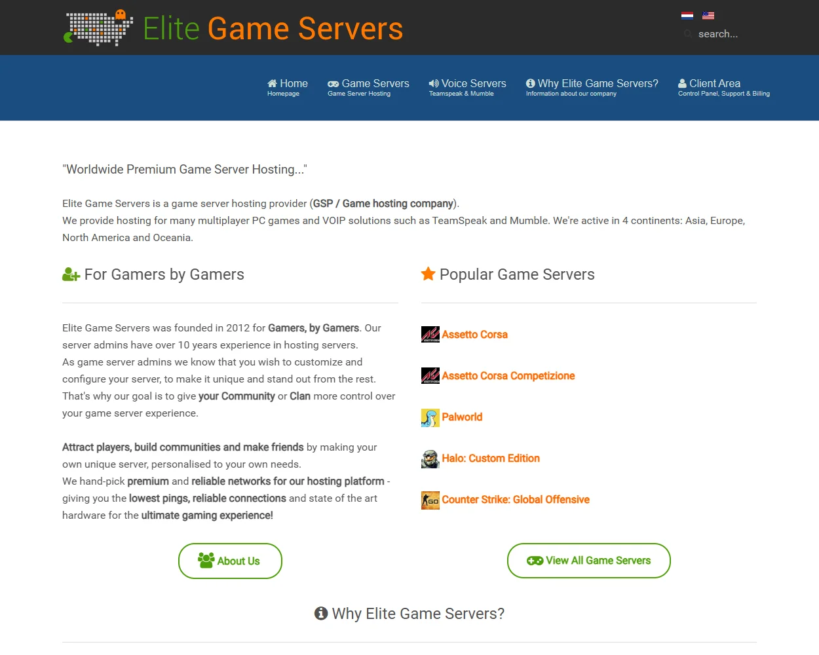
Task: Switch site language with the American flag
Action: pos(708,15)
